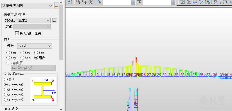Viewport: 232px width, 111px height.
Task: Click the single-select cursor icon
Action: [100, 2]
